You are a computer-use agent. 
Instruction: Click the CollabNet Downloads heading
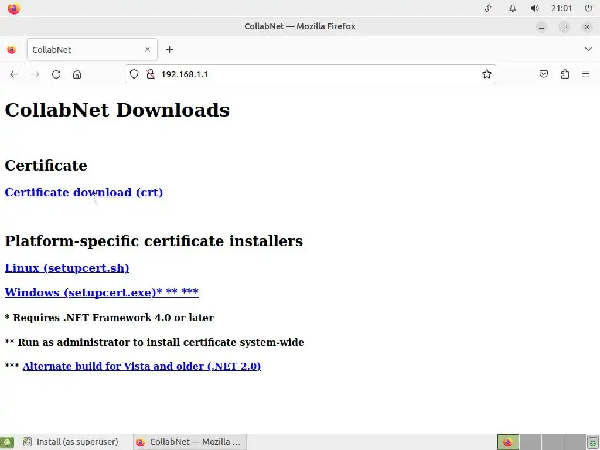click(x=117, y=110)
